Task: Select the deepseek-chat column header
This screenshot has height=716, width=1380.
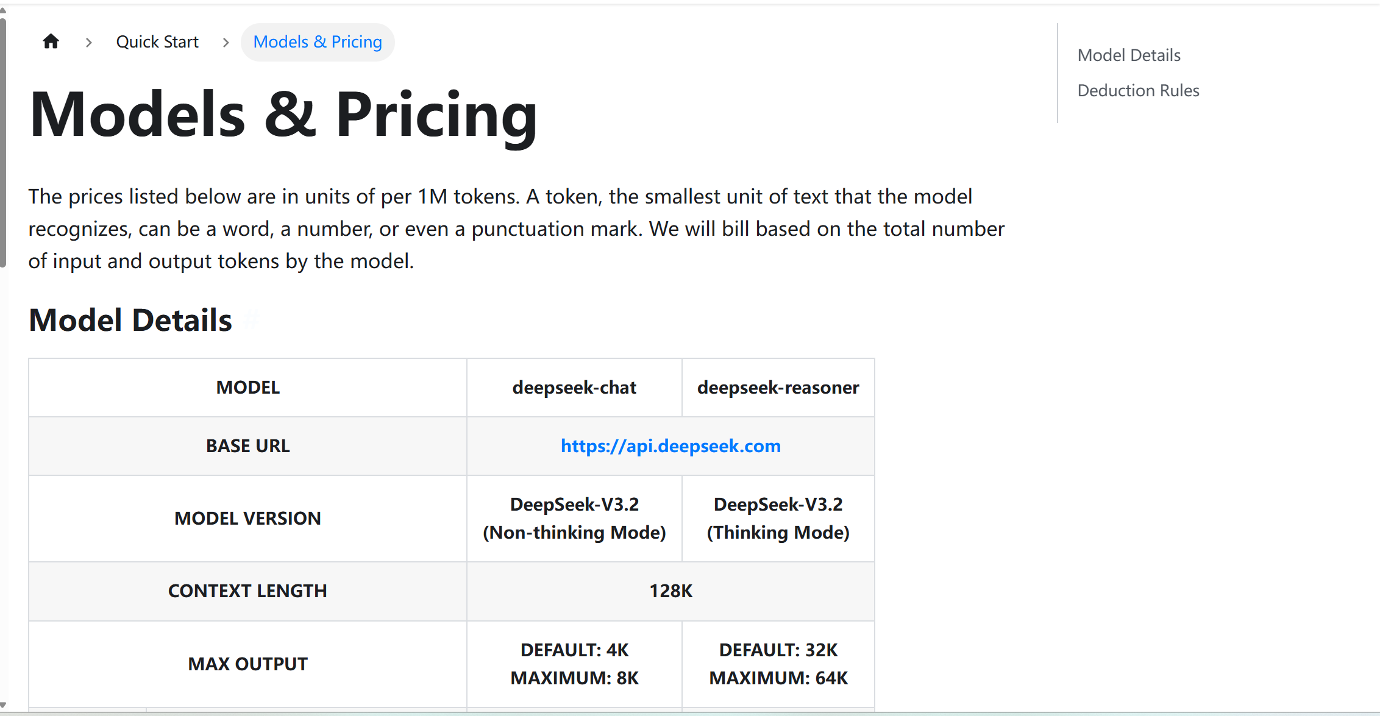Action: pyautogui.click(x=574, y=388)
